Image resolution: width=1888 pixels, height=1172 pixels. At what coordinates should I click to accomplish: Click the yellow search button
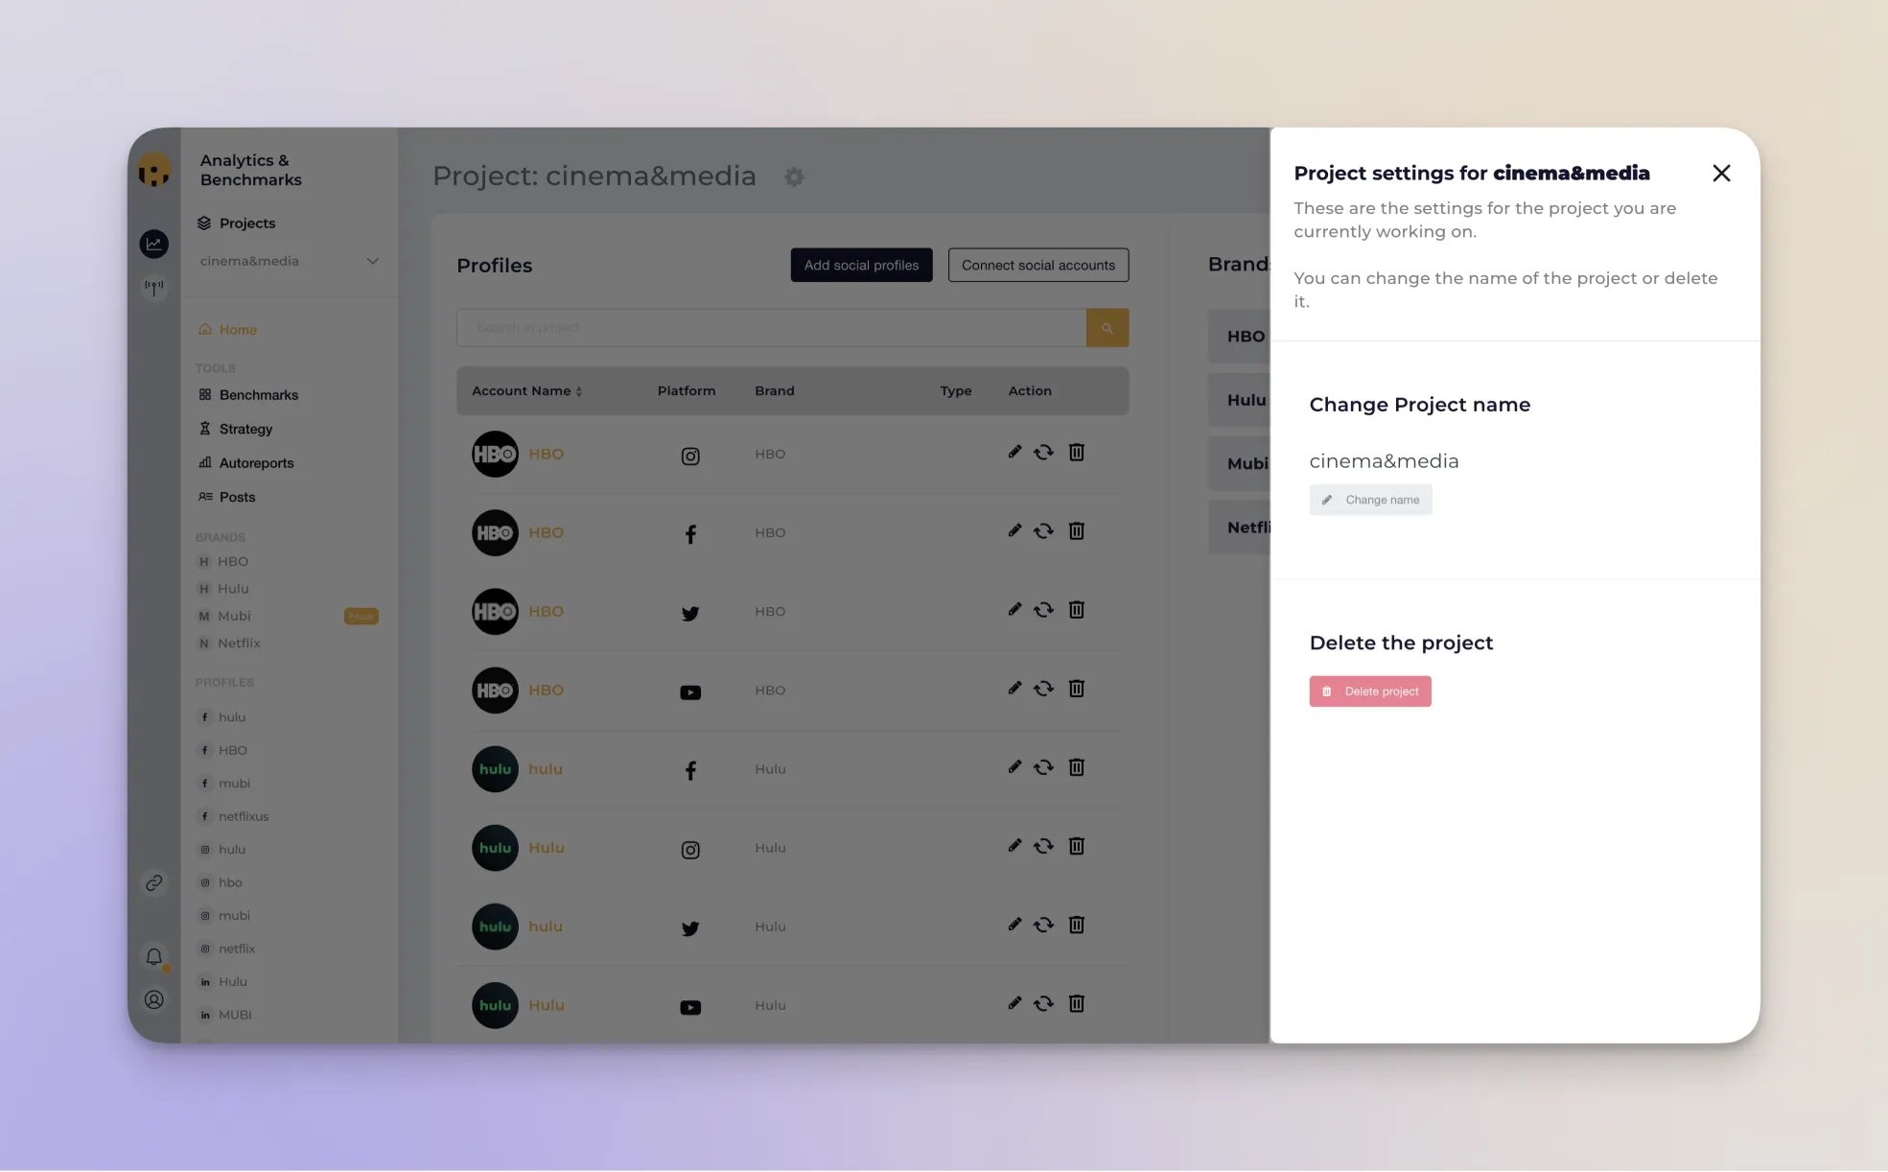click(x=1107, y=328)
